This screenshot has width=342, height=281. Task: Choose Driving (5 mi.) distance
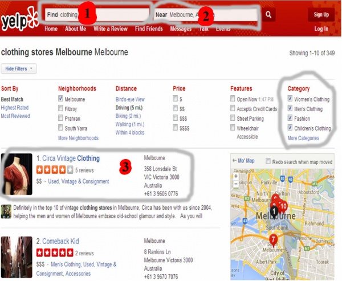pyautogui.click(x=129, y=108)
